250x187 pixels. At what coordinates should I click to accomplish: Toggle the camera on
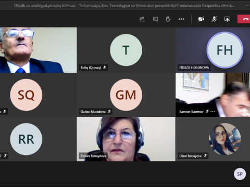[201, 19]
